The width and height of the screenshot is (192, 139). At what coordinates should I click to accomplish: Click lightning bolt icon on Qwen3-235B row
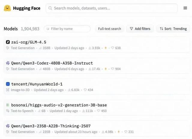118,132
